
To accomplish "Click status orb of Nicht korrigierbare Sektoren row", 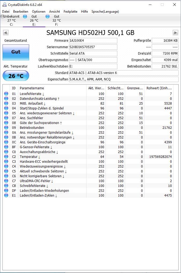I will 6,176.
